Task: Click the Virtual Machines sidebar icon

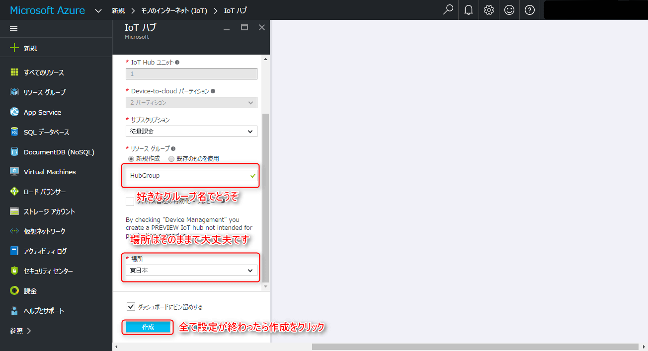Action: (14, 172)
